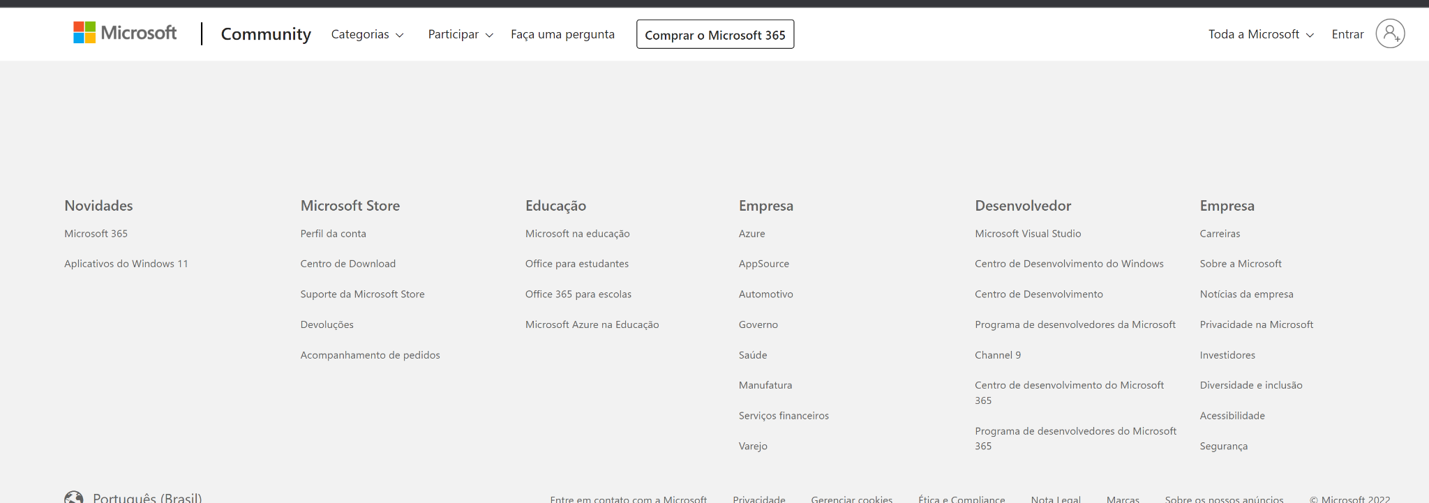Click the Microsoft logo
The height and width of the screenshot is (503, 1429).
coord(125,33)
